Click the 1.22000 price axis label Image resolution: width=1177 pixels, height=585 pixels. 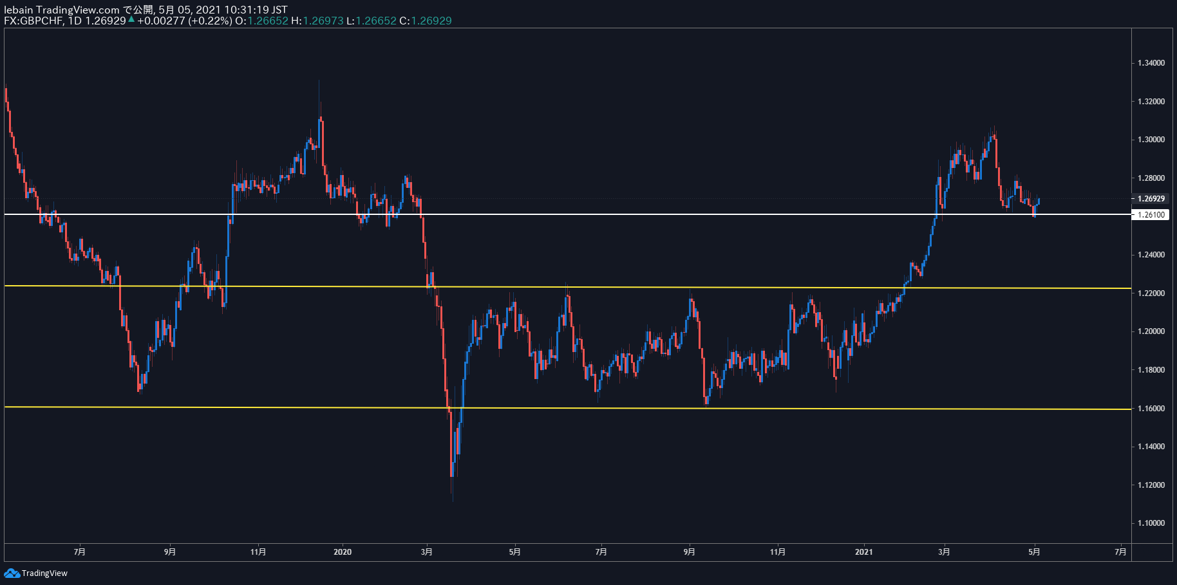(x=1151, y=293)
